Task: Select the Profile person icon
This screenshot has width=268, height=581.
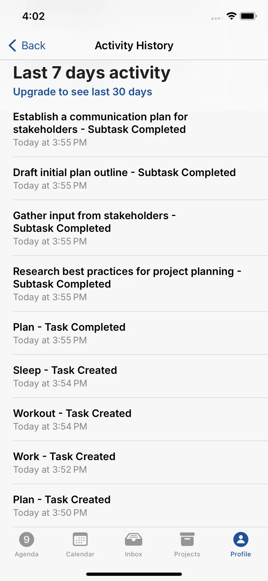Action: tap(241, 539)
